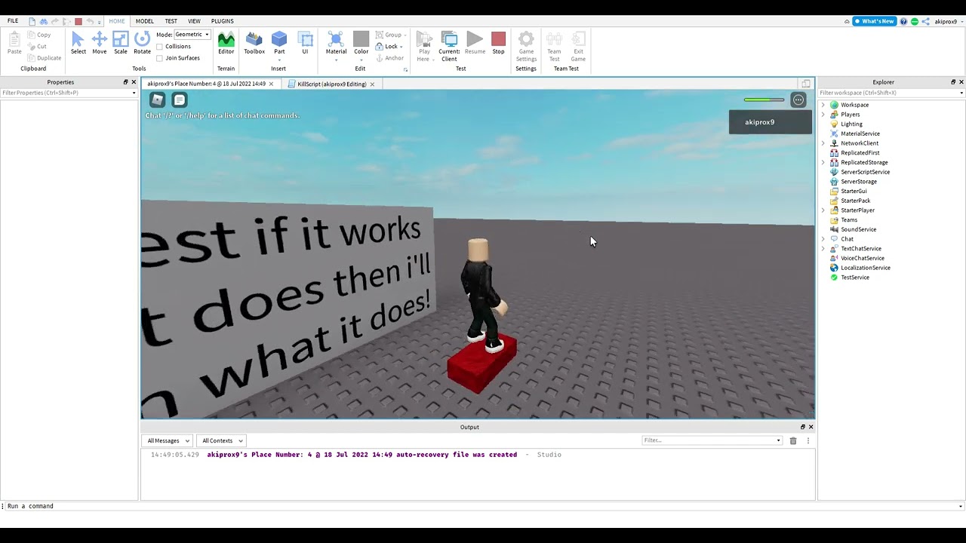Click the Color swatch in Edit group

pyautogui.click(x=361, y=38)
